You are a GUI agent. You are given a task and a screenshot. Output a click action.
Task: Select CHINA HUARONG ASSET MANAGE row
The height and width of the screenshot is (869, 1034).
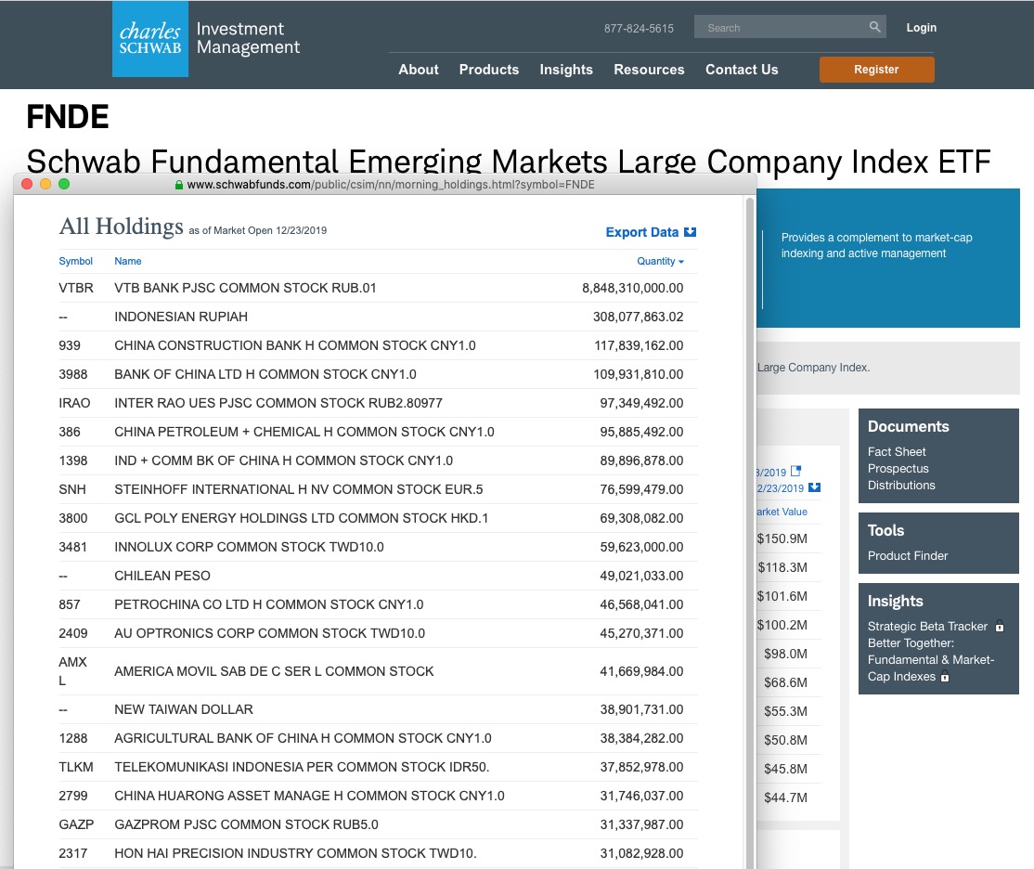point(378,796)
